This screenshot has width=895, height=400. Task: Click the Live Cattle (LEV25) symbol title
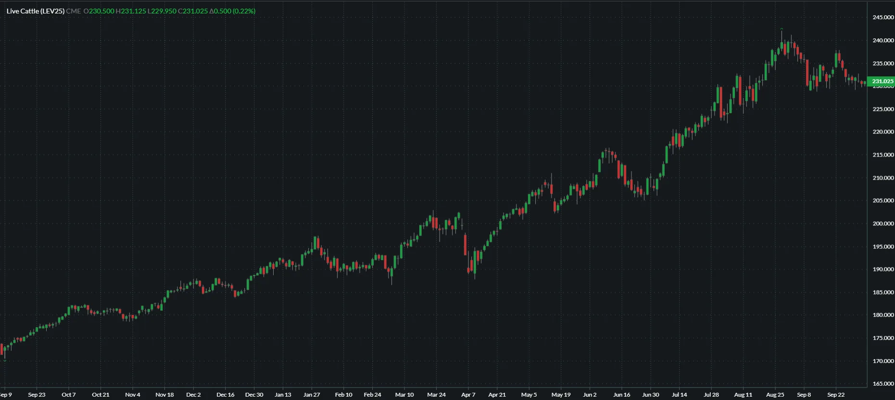click(36, 11)
